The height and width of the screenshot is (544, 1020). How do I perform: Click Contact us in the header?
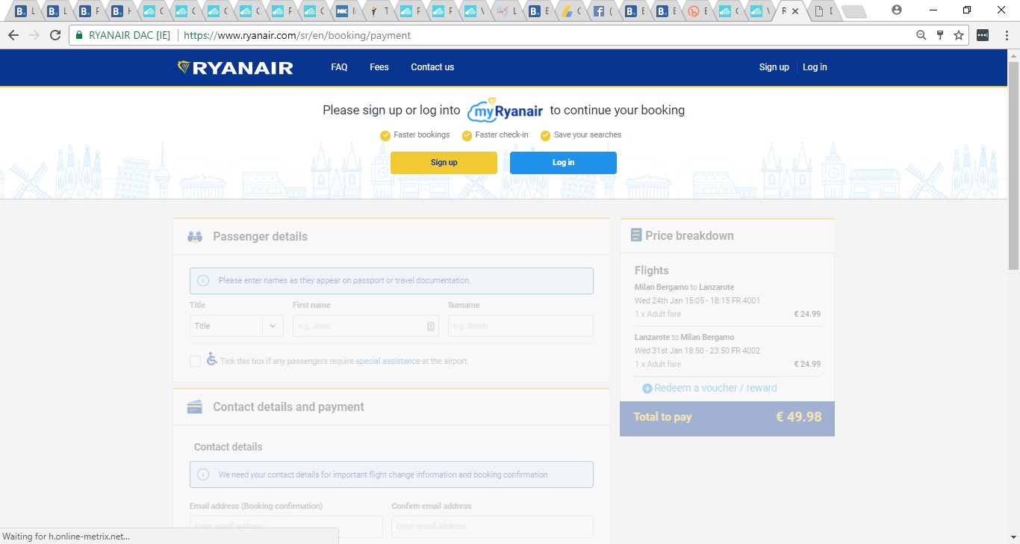pyautogui.click(x=432, y=67)
